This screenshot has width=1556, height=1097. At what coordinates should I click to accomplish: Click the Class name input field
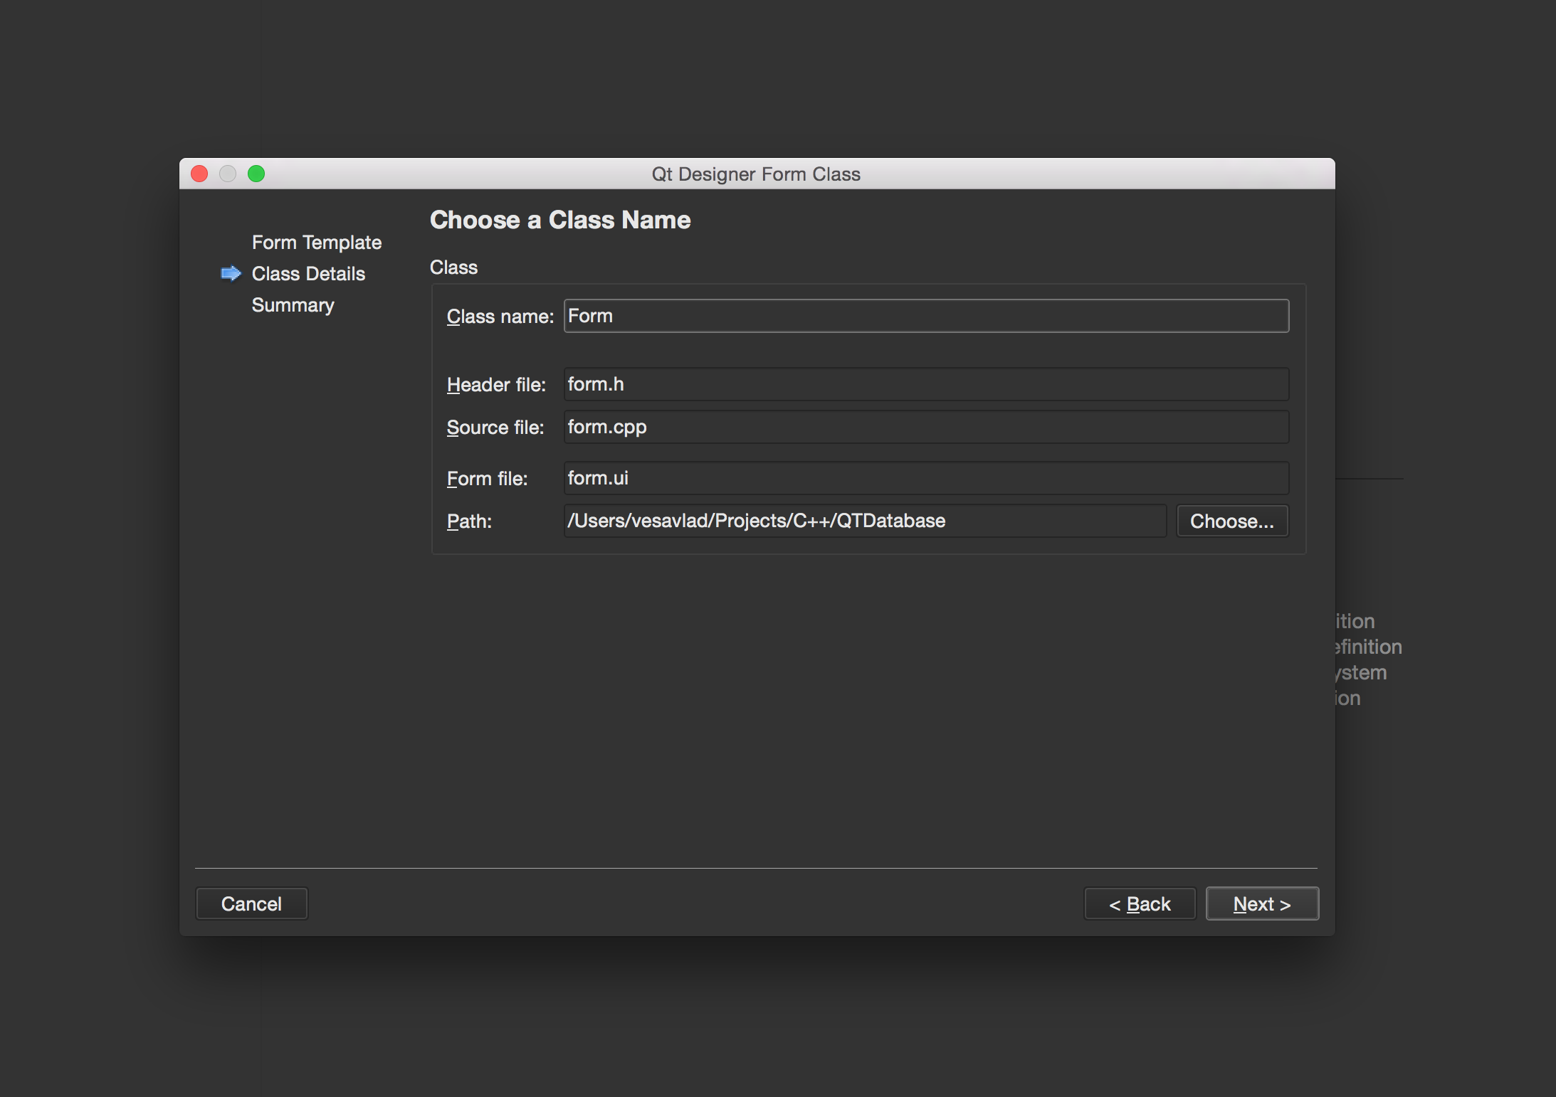click(x=925, y=316)
